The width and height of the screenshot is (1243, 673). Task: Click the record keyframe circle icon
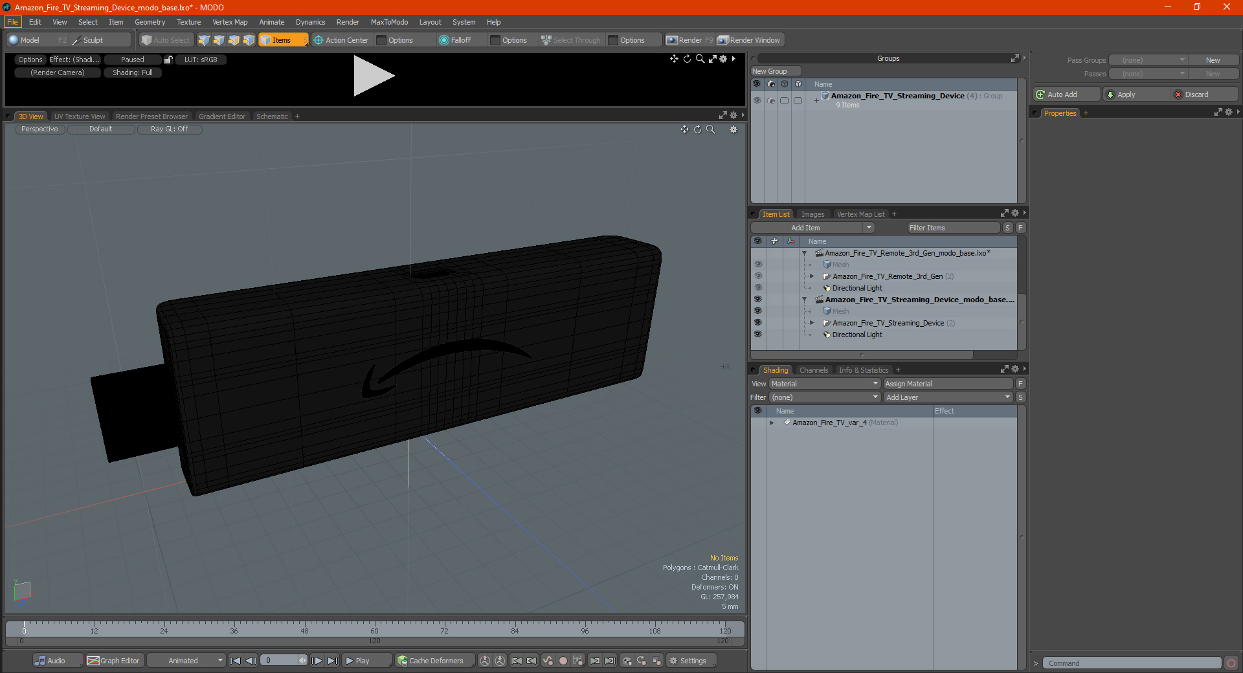tap(563, 661)
